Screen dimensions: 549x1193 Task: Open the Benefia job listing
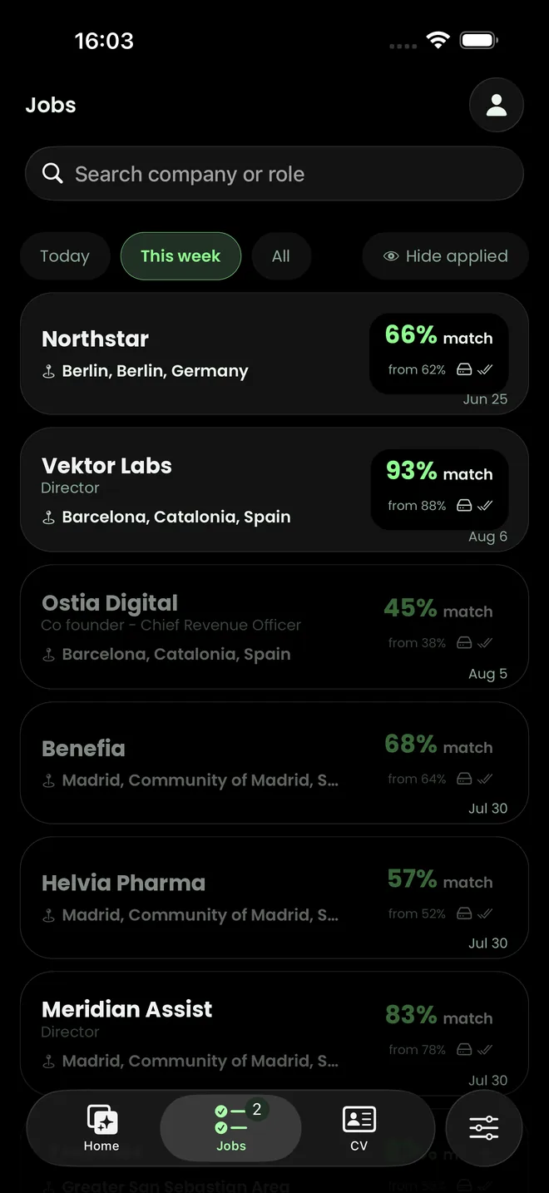click(x=274, y=763)
